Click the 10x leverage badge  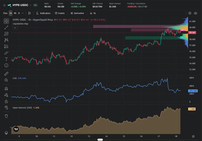click(35, 5)
